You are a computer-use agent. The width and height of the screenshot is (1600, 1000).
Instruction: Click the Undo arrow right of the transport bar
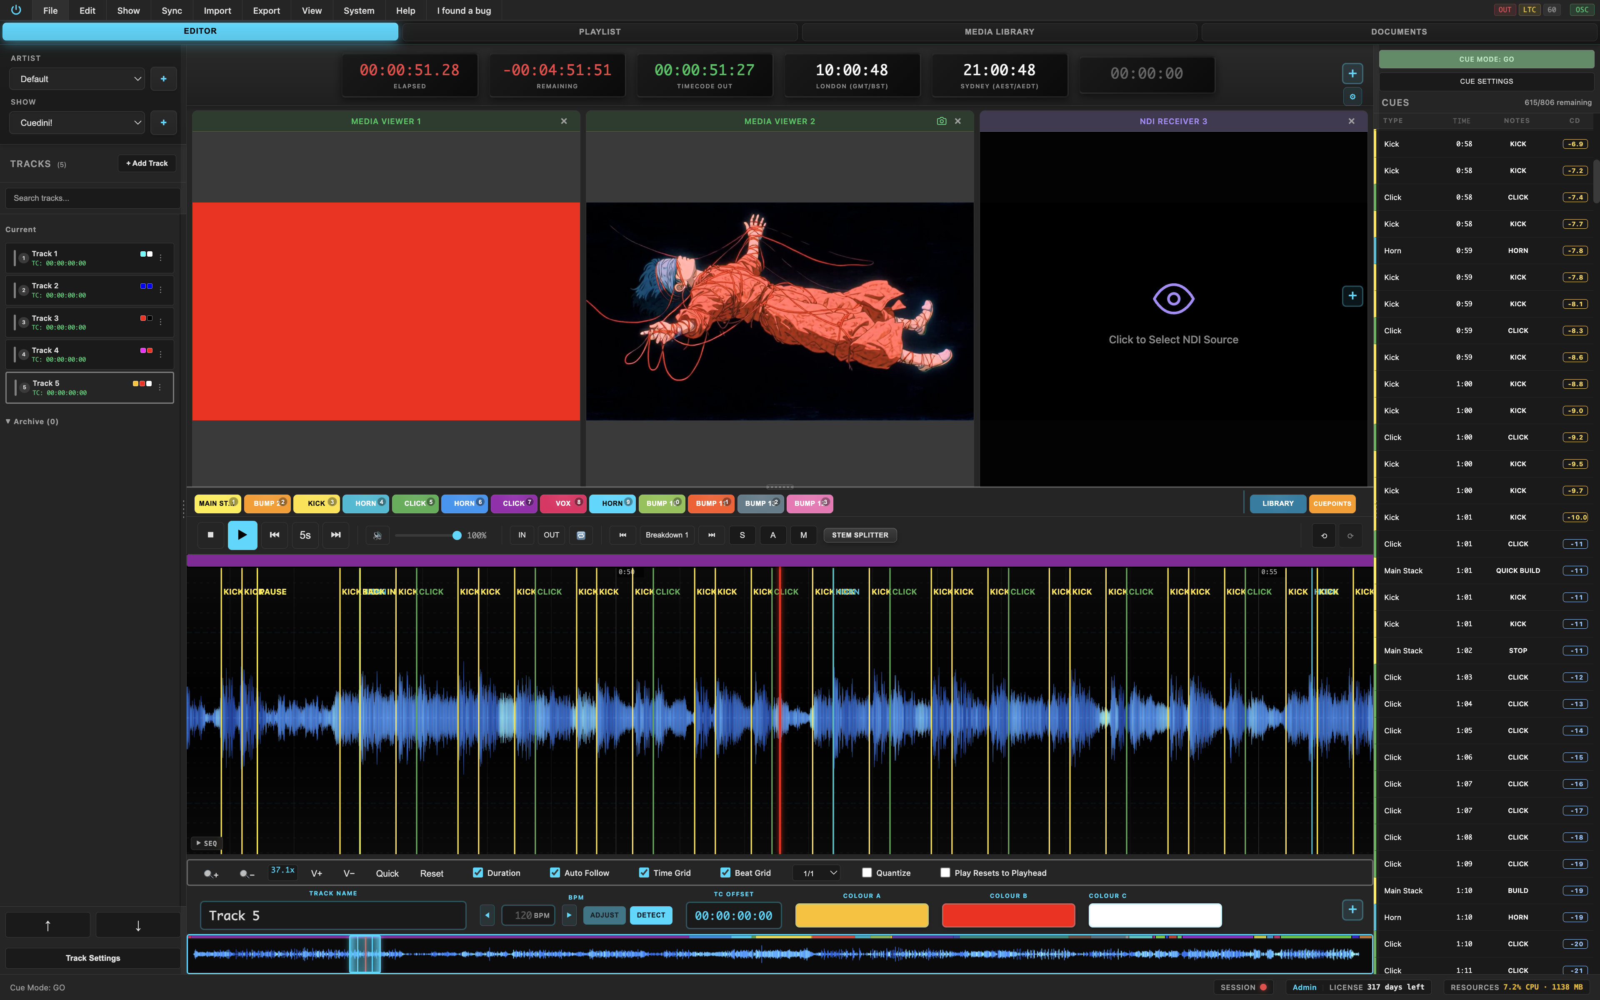click(x=1324, y=535)
